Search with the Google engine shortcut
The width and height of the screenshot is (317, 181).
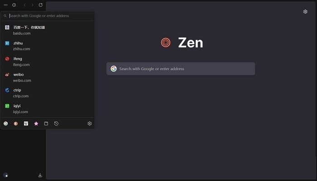click(x=6, y=124)
